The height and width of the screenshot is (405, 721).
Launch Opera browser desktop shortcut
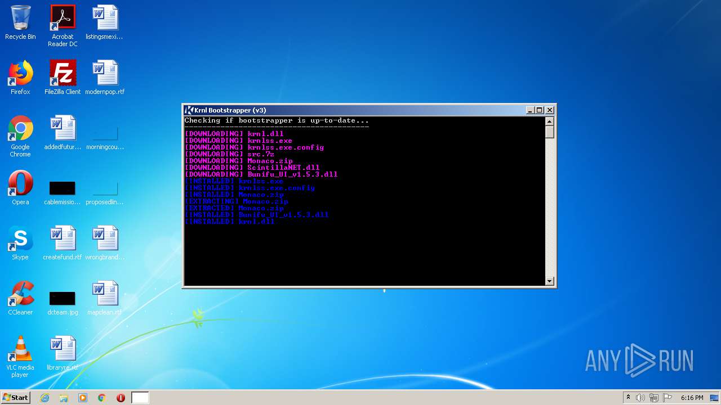[20, 188]
